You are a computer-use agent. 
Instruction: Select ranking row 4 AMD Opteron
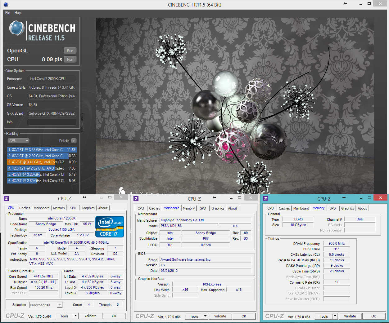(x=42, y=168)
